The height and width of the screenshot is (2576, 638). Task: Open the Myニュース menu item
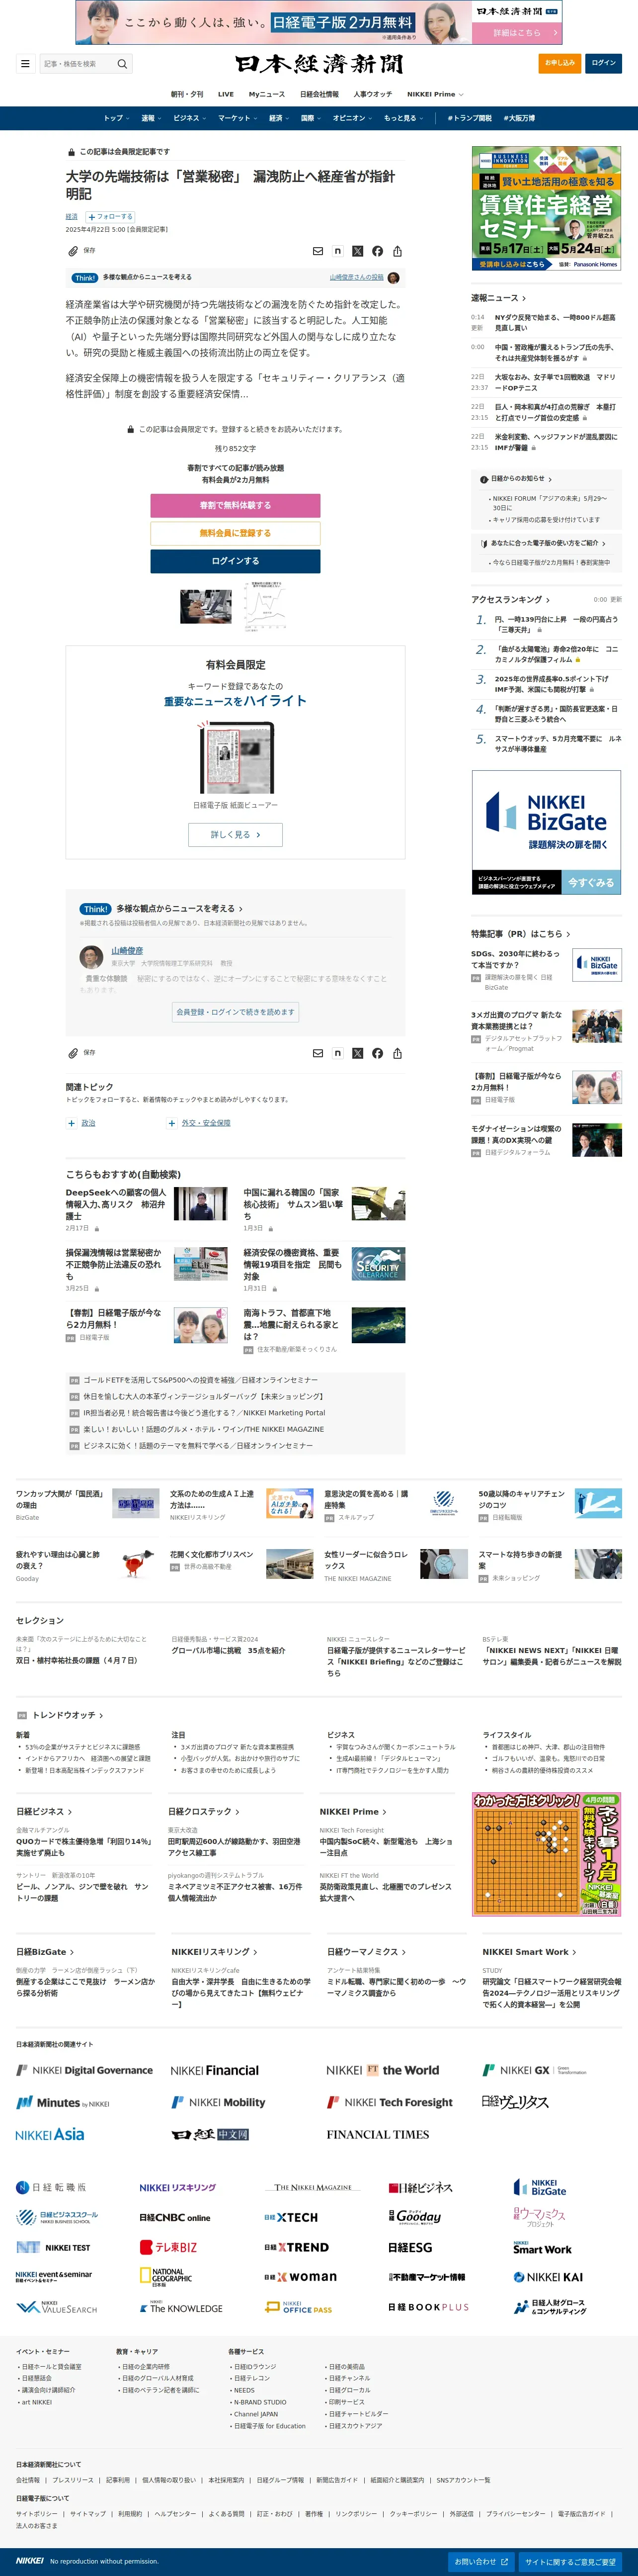(267, 94)
